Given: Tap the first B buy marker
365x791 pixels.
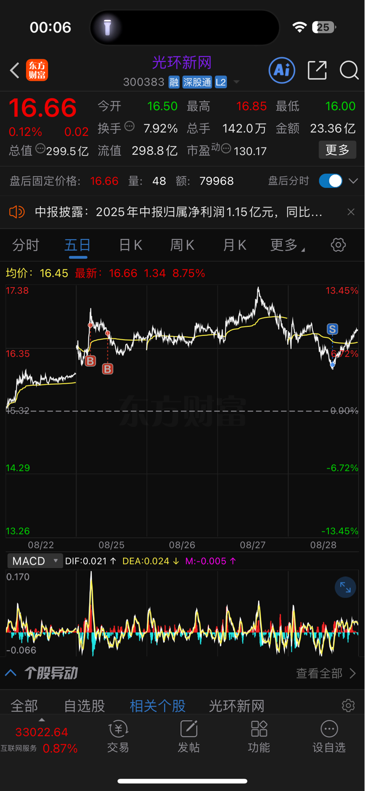Looking at the screenshot, I should [90, 361].
